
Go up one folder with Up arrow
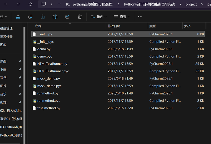point(18,4)
